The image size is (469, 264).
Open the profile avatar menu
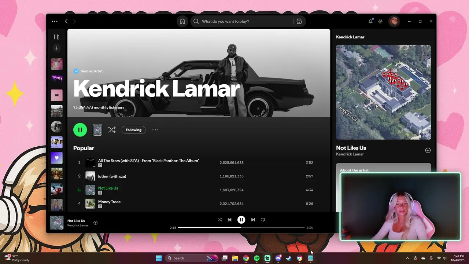pos(394,21)
